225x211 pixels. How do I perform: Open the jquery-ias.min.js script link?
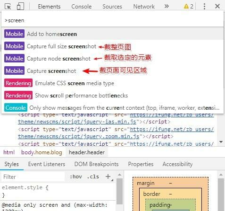(x=77, y=122)
